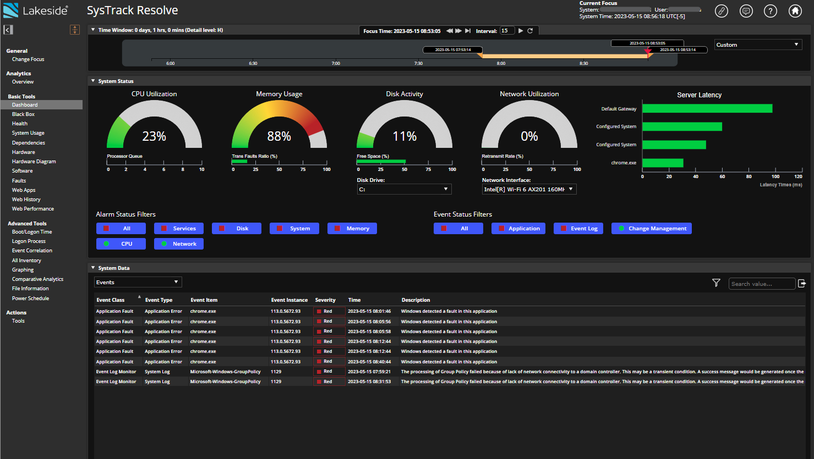Jump to latest time with skip-to-end icon
The image size is (814, 459).
468,31
